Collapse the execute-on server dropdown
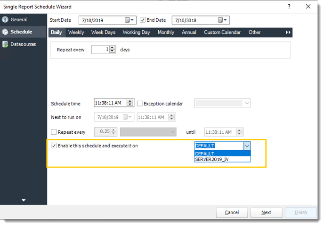The width and height of the screenshot is (324, 226). [247, 146]
